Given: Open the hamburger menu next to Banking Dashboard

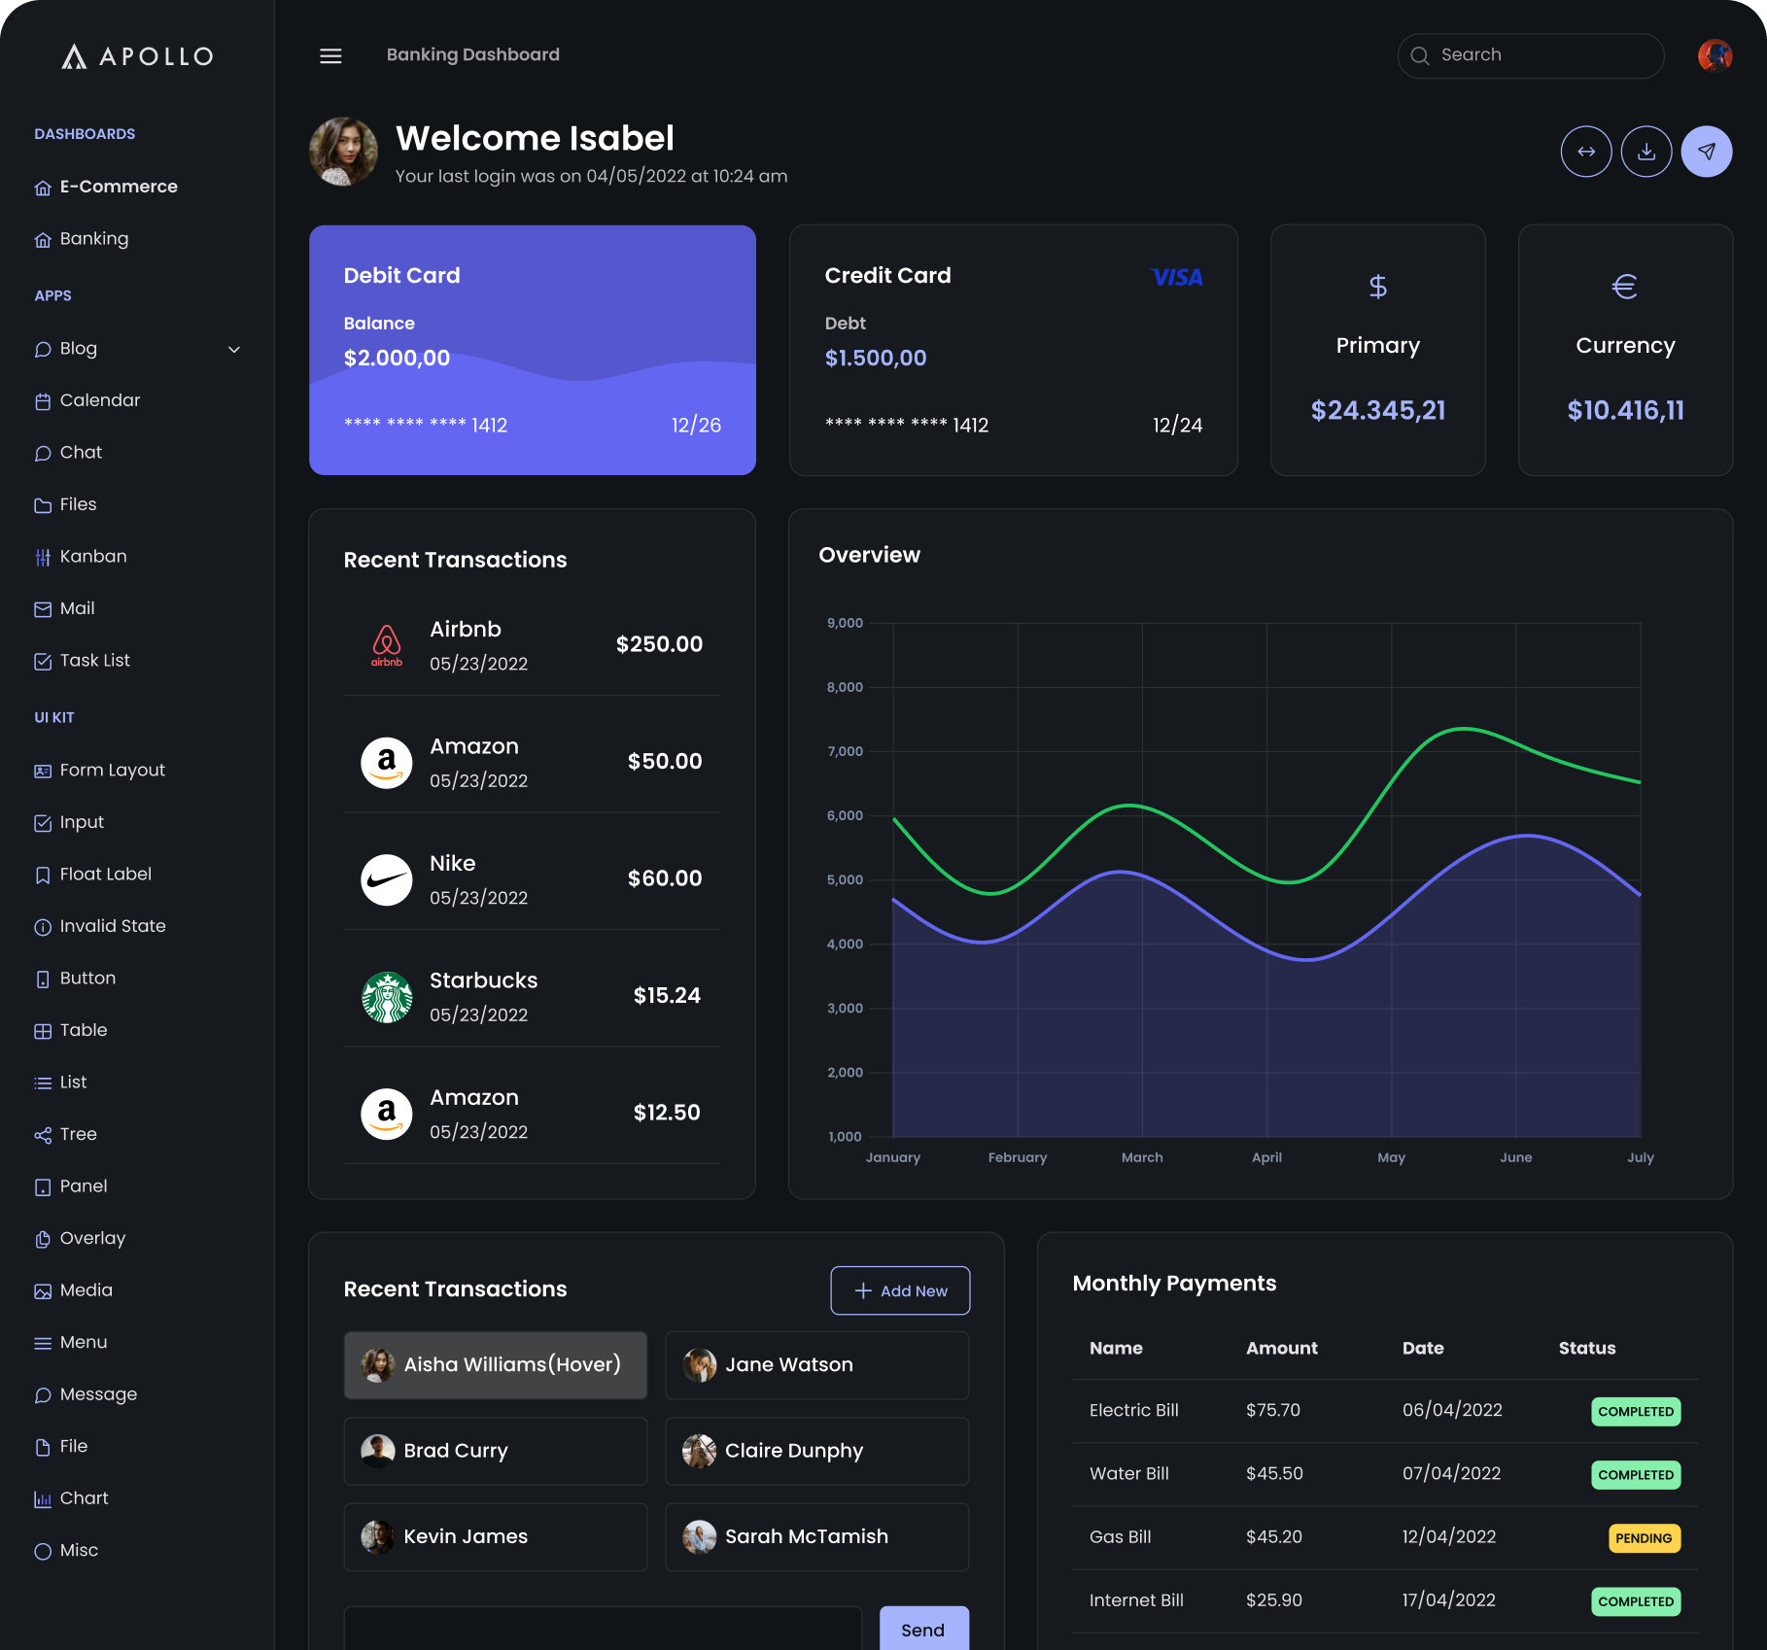Looking at the screenshot, I should coord(330,55).
